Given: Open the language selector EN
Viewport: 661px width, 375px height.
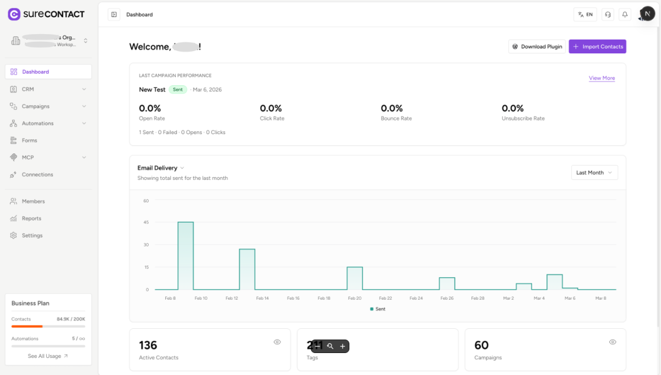Looking at the screenshot, I should 585,14.
